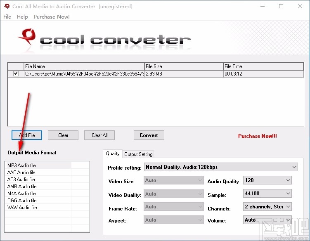Click the disabled Video Size dropdown
Image resolution: width=310 pixels, height=241 pixels.
(x=174, y=180)
